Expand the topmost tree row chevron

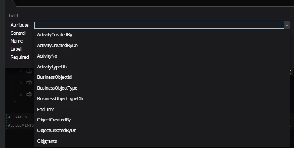(21, 71)
